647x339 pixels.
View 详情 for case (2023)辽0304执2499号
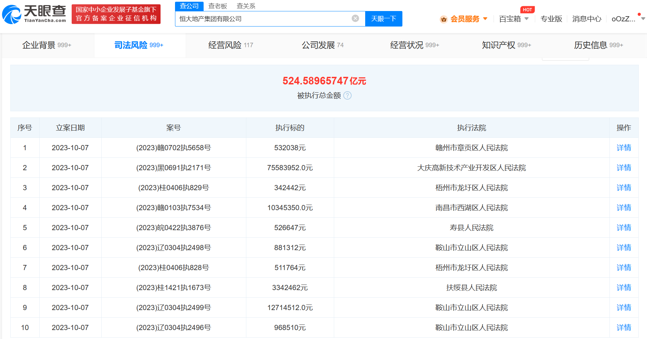624,308
